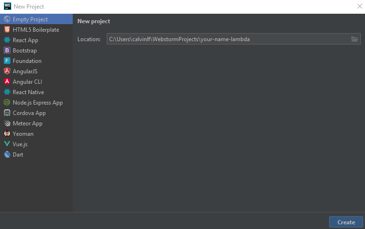Click the Cordova App robot icon

click(x=7, y=113)
